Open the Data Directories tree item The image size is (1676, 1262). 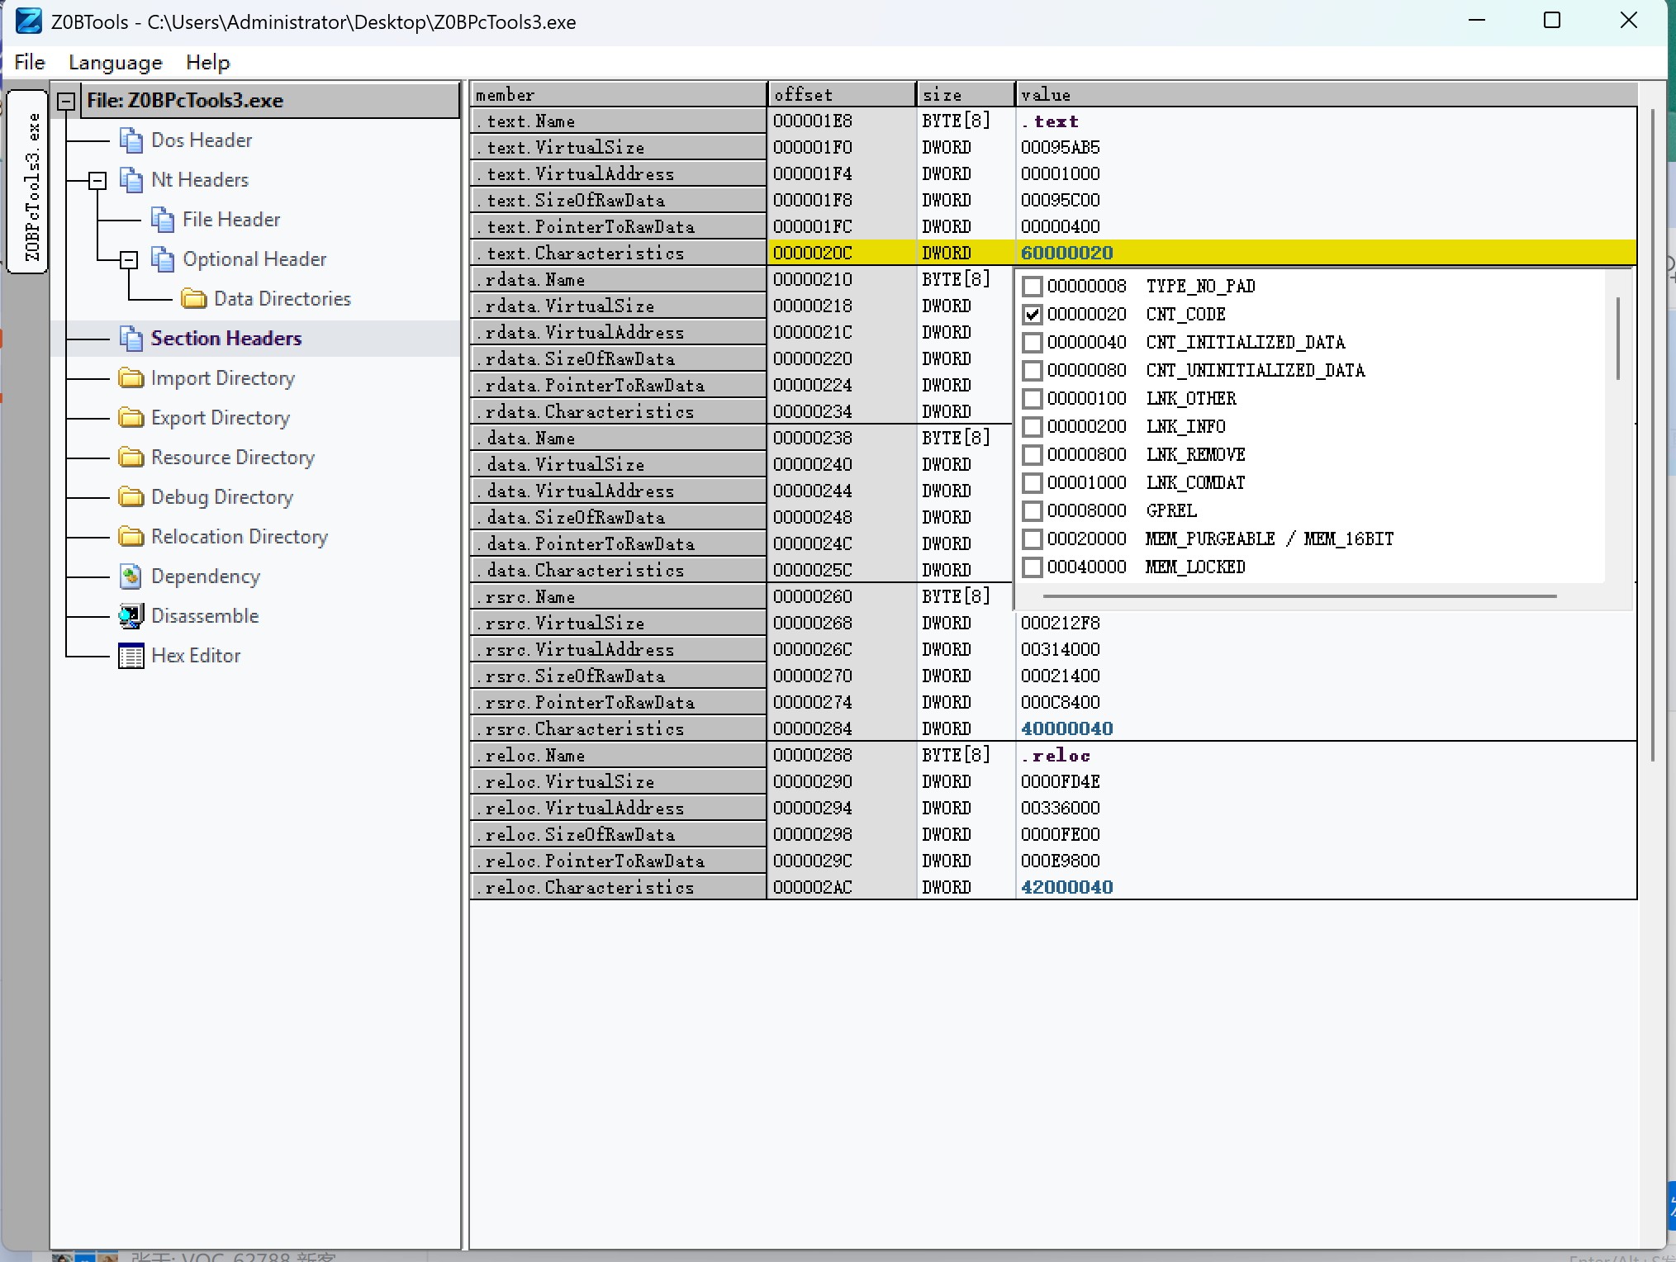point(282,298)
